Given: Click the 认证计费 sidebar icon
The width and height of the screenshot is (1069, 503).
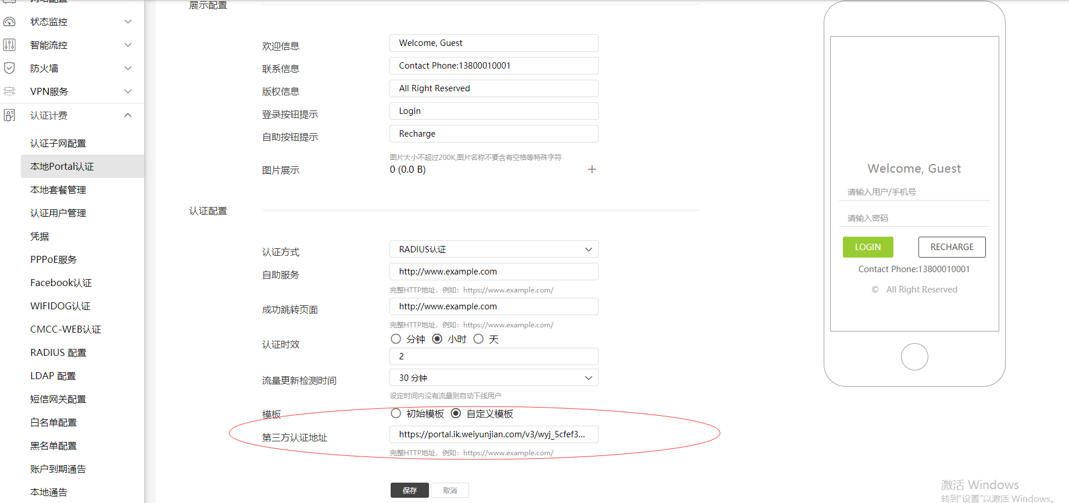Looking at the screenshot, I should click(9, 115).
